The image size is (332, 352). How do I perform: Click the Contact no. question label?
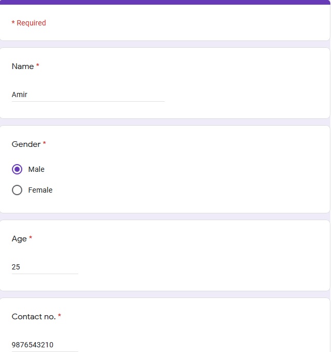[34, 317]
